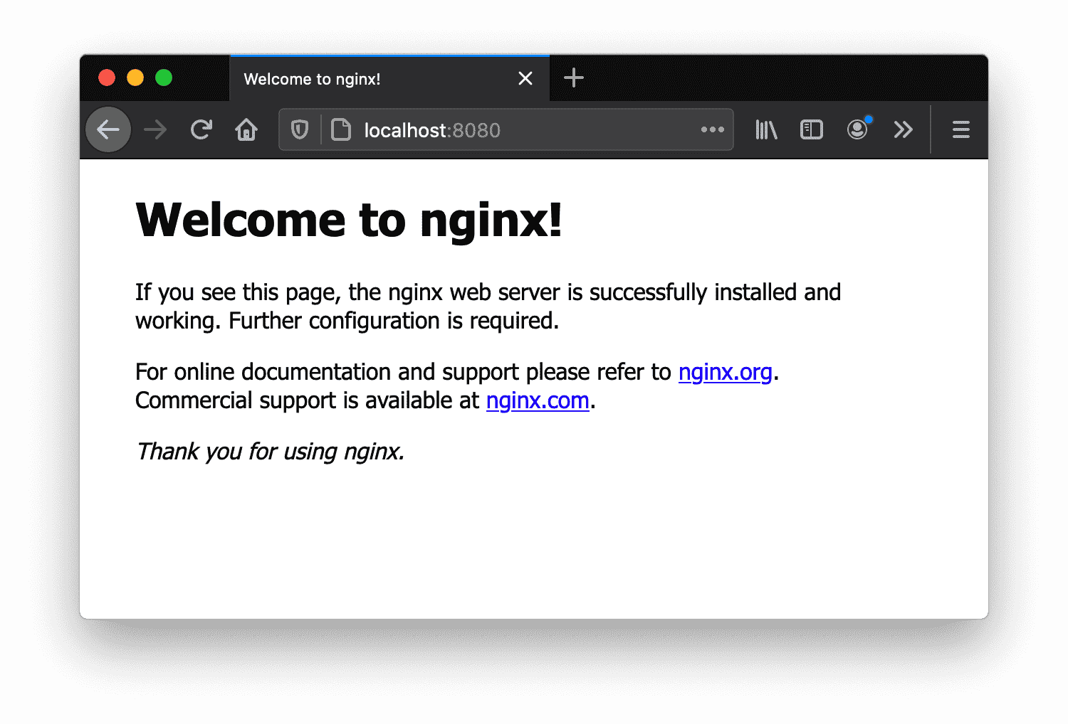Go back using the back arrow

(108, 129)
